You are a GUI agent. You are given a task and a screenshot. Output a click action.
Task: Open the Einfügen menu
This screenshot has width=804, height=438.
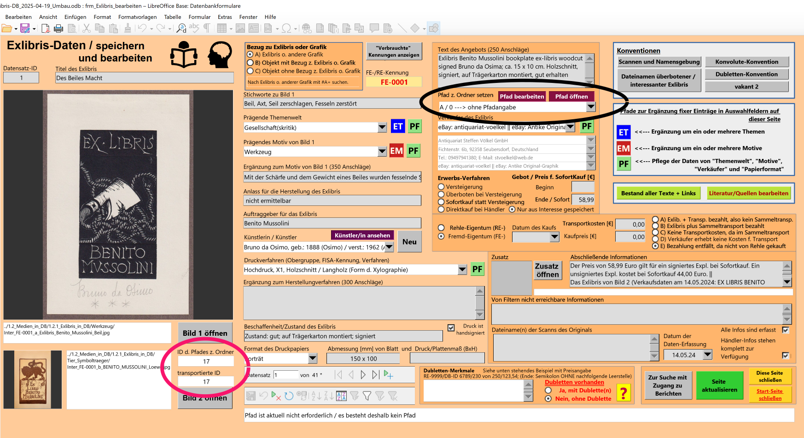[75, 17]
